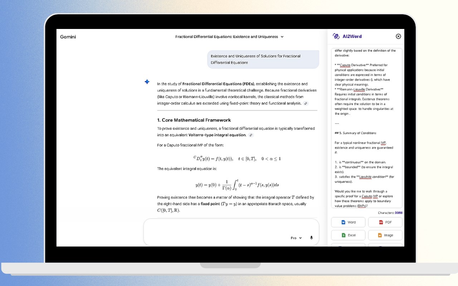Click the Gemini logo text
Viewport: 458px width, 286px height.
click(68, 37)
